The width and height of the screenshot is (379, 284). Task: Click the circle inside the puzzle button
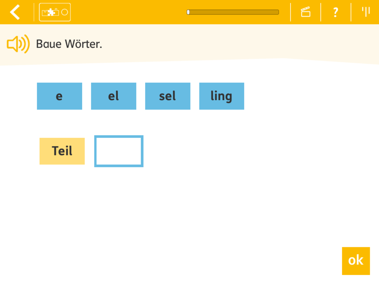[64, 12]
